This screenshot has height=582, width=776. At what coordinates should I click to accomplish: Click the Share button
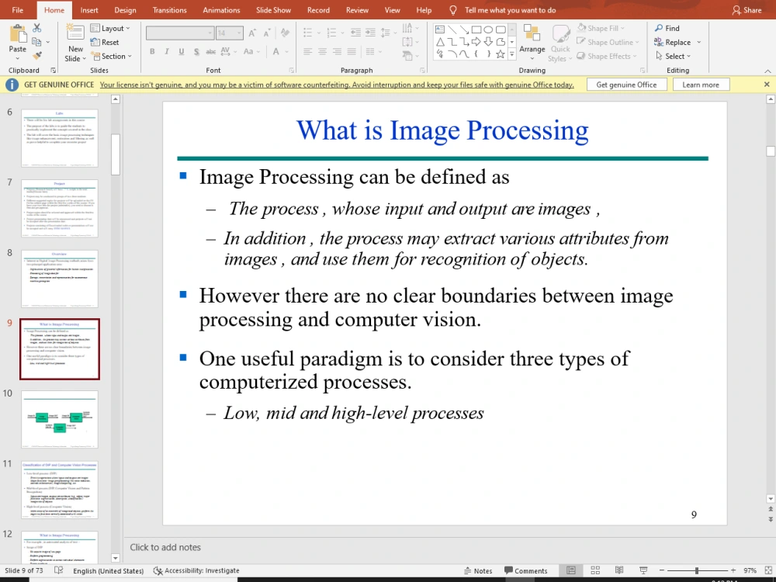(x=747, y=10)
